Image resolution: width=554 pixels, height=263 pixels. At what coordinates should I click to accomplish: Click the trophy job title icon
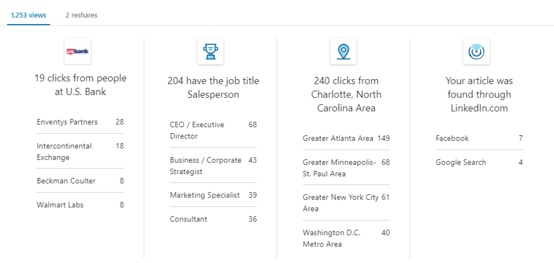click(211, 52)
